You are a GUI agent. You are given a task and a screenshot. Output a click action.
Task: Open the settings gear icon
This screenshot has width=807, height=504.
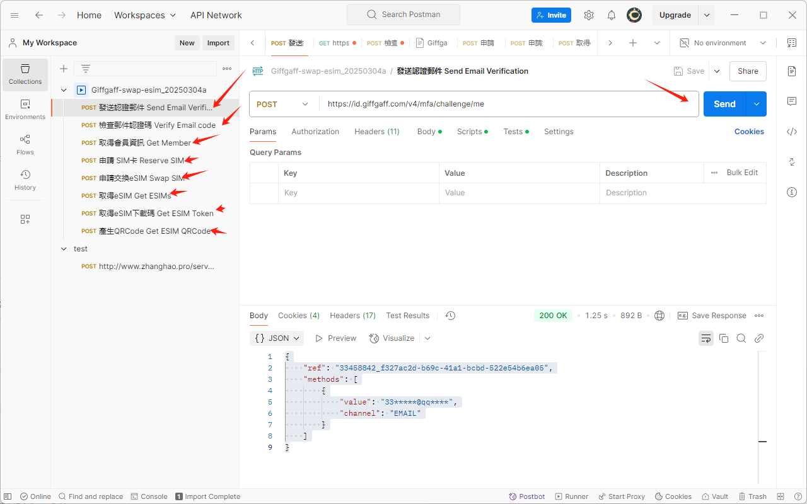coord(589,15)
